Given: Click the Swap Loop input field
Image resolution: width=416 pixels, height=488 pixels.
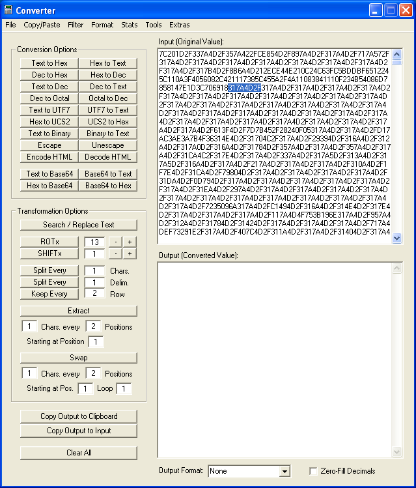Looking at the screenshot, I should click(124, 388).
